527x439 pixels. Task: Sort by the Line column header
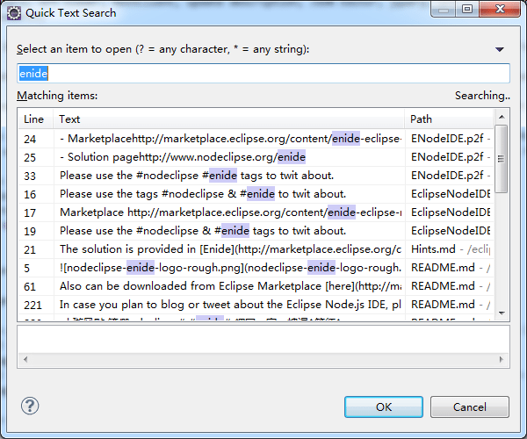coord(35,119)
